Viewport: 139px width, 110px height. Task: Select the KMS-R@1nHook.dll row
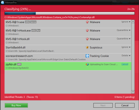(68, 41)
